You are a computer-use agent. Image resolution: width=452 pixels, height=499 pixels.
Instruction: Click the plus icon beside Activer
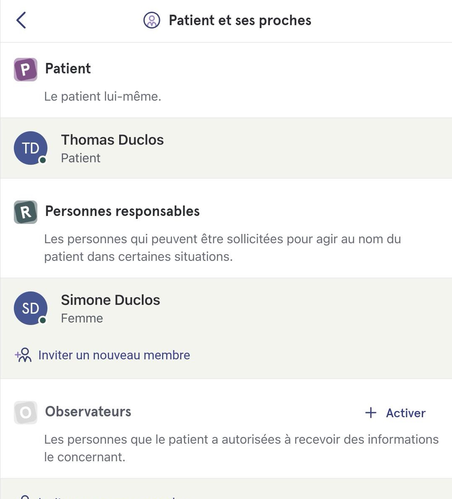pyautogui.click(x=371, y=413)
